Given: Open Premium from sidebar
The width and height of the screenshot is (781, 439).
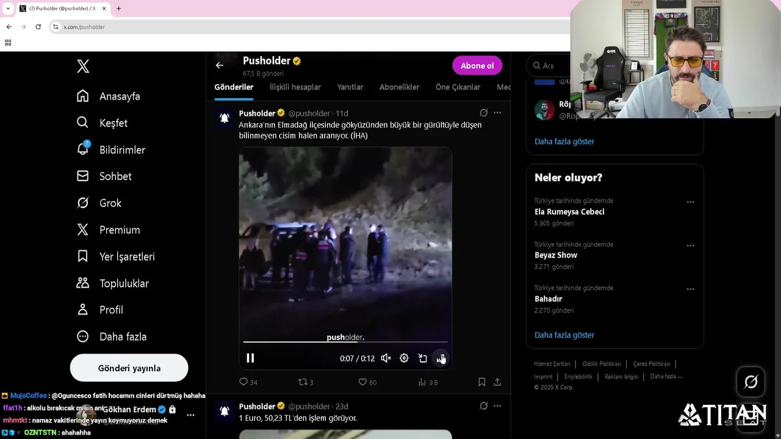Looking at the screenshot, I should coord(109,230).
